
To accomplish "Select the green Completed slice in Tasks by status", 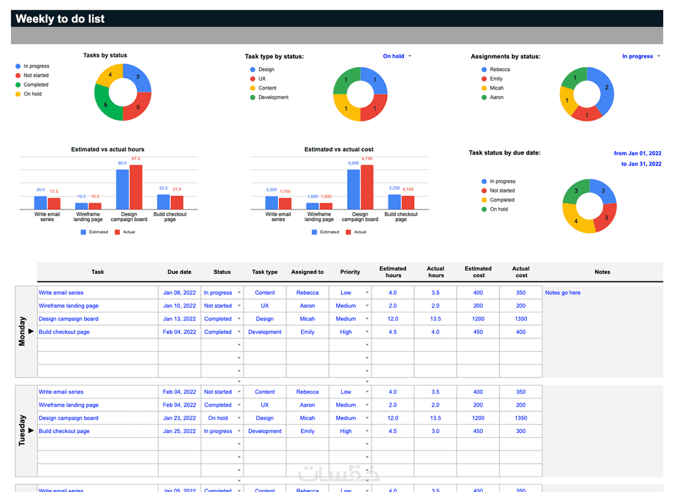I will (107, 104).
